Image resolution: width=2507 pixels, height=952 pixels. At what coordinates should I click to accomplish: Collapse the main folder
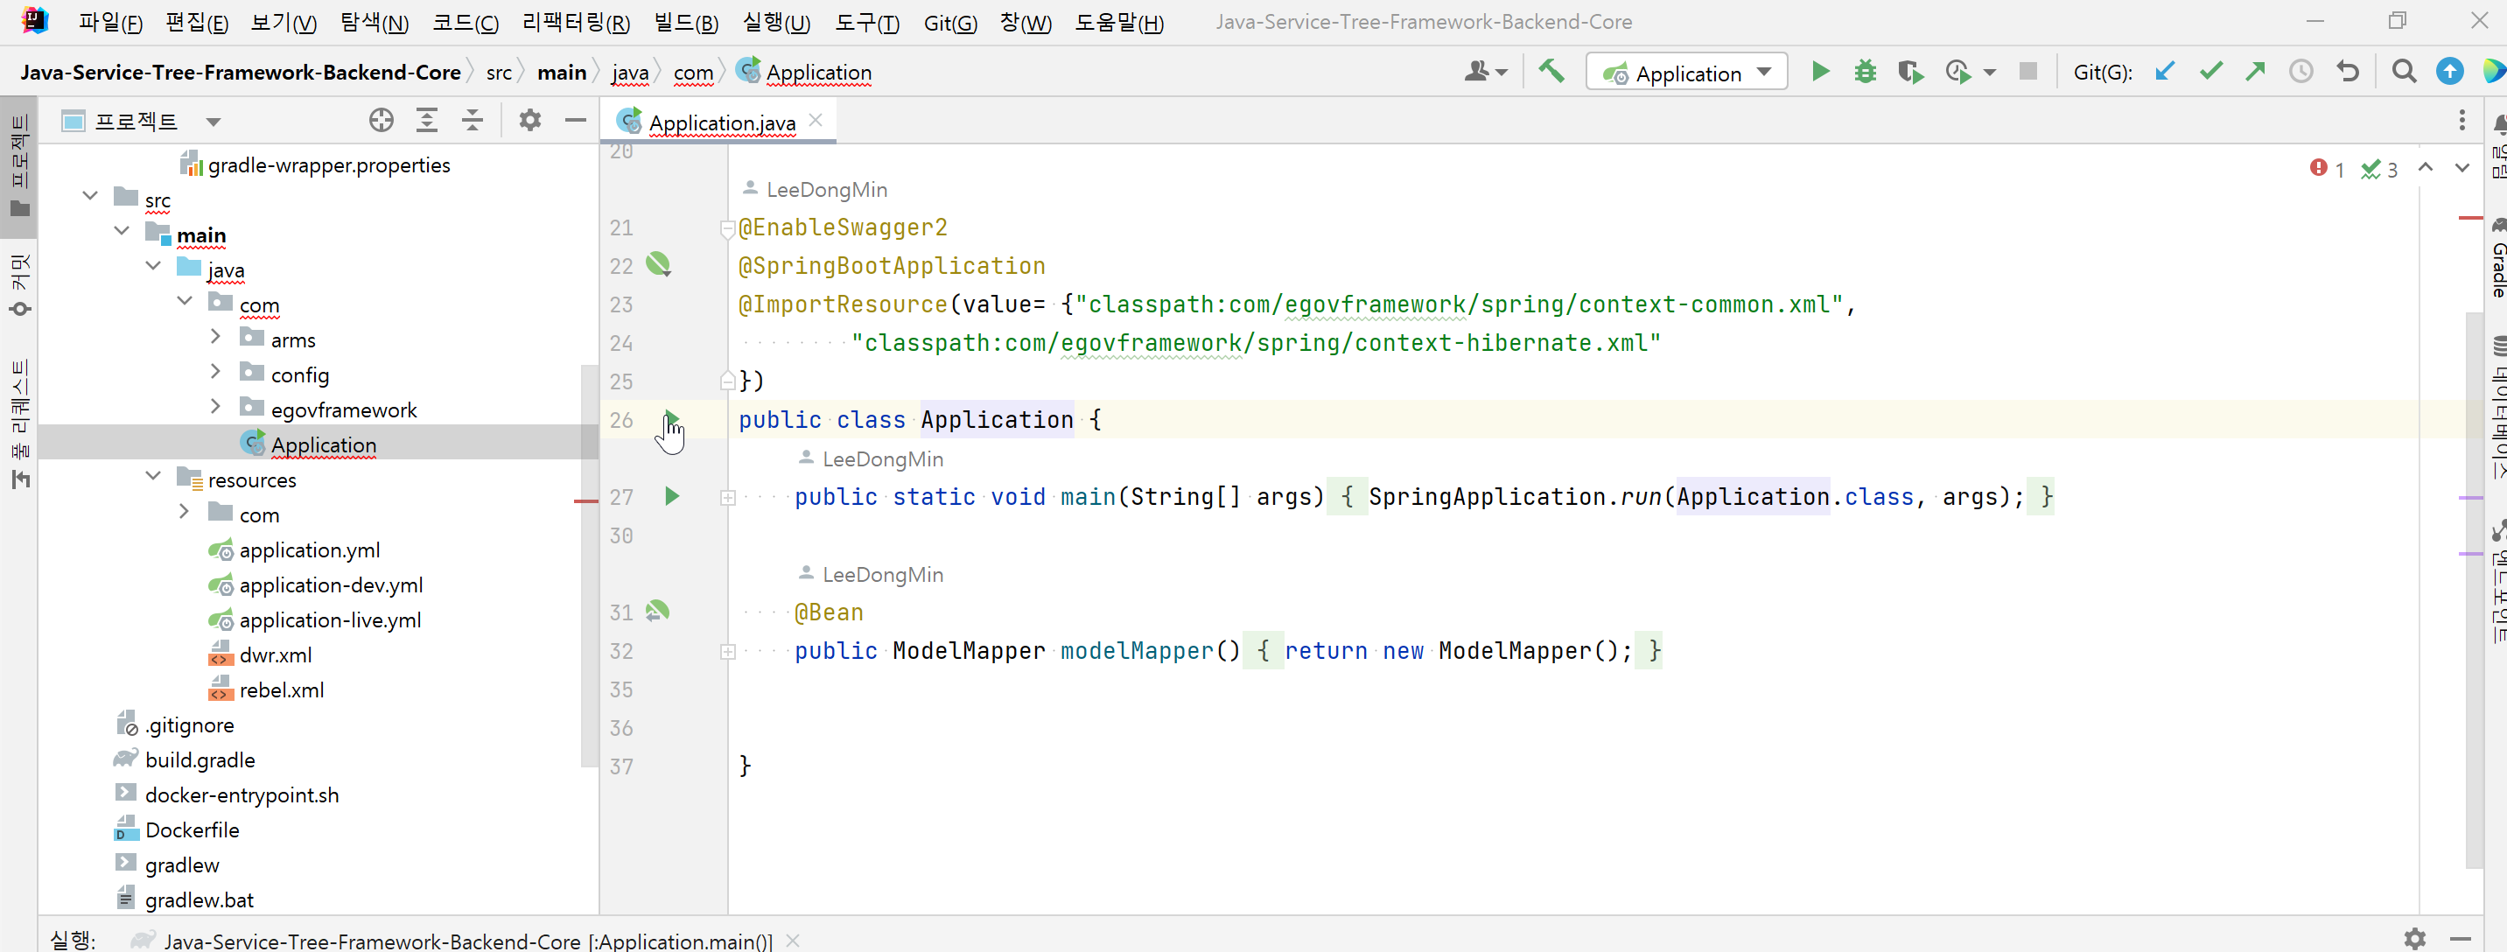[x=122, y=231]
